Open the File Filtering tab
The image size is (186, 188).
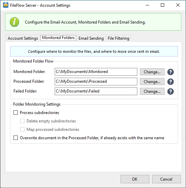point(119,38)
